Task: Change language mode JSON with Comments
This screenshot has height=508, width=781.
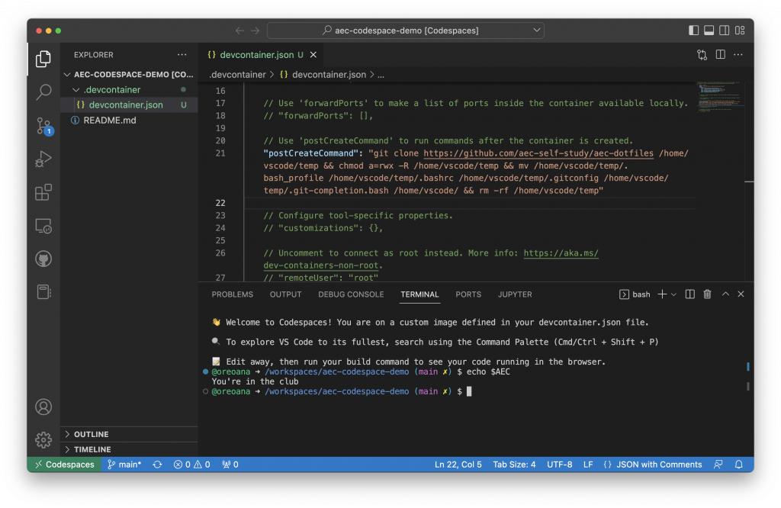Action: 653,465
